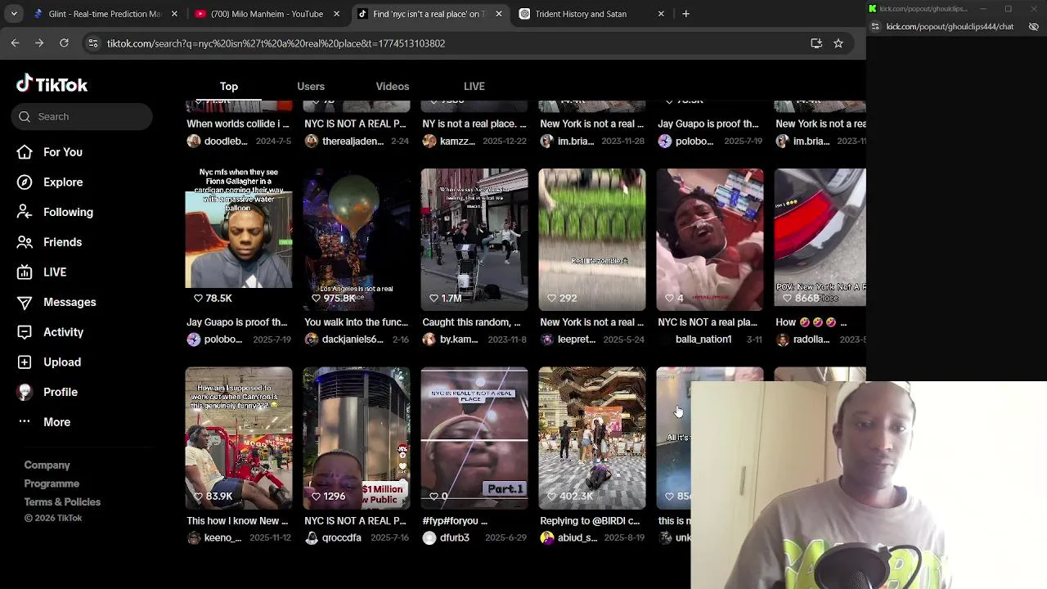
Task: Select the Top search tab
Action: click(229, 86)
